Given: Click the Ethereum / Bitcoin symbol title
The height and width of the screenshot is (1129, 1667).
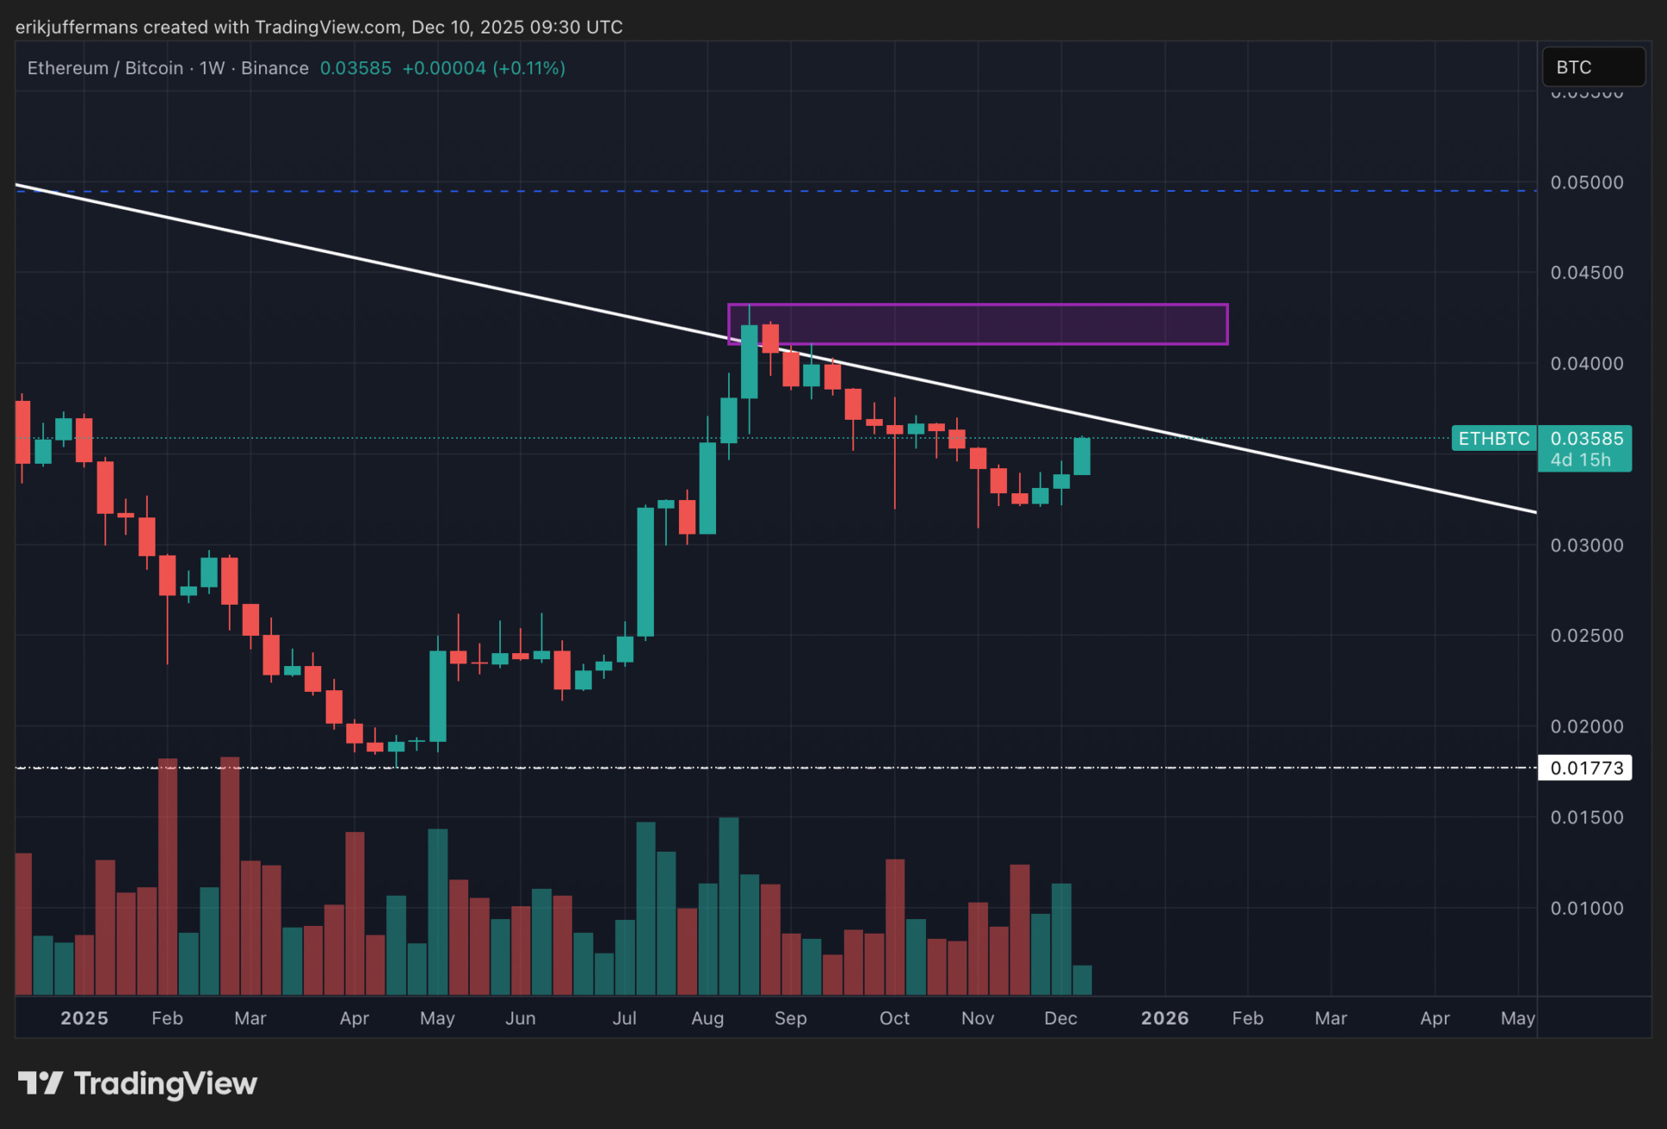Looking at the screenshot, I should tap(105, 68).
